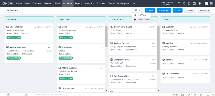Image resolution: width=215 pixels, height=96 pixels.
Task: Click the Smart Chat input field
Action: (x=103, y=94)
